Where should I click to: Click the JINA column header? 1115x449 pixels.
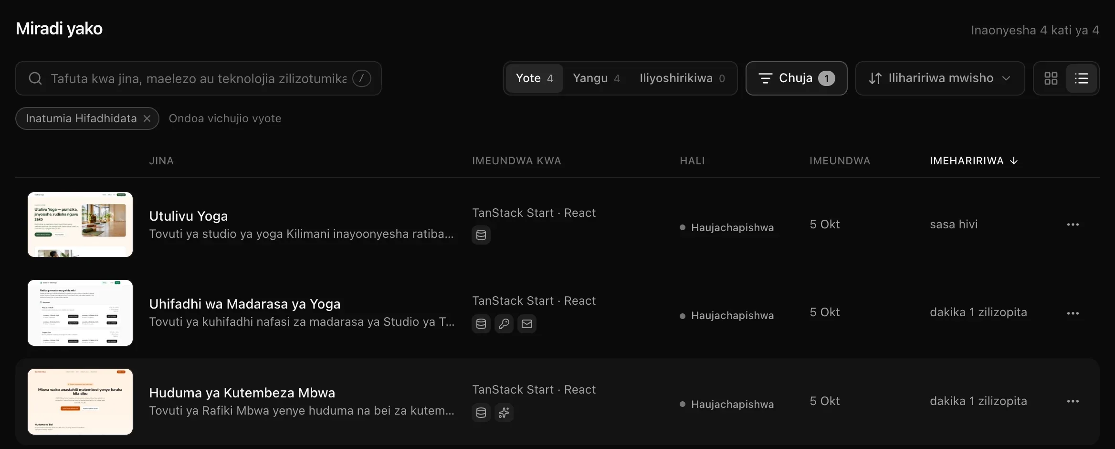(x=161, y=161)
